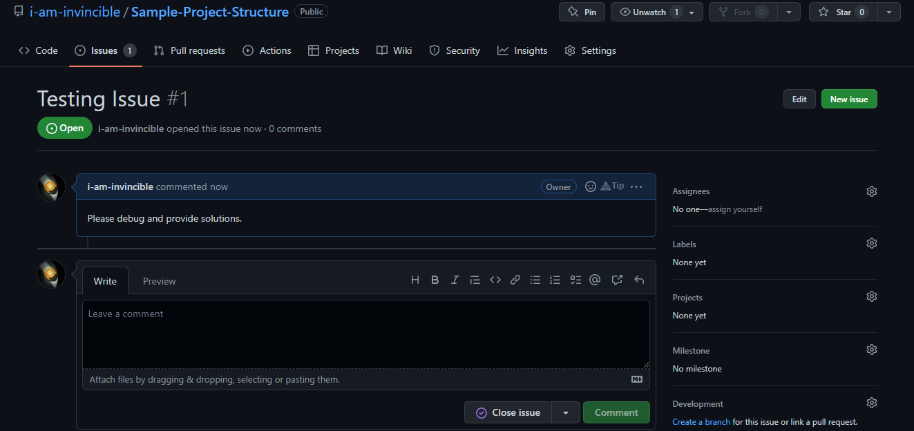This screenshot has width=914, height=431.
Task: Insert a bulleted list
Action: 535,280
